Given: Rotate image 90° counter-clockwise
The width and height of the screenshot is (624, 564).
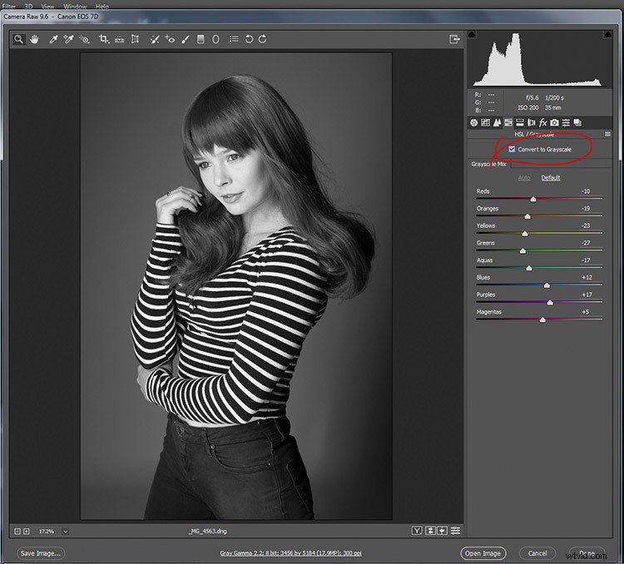Looking at the screenshot, I should [249, 39].
